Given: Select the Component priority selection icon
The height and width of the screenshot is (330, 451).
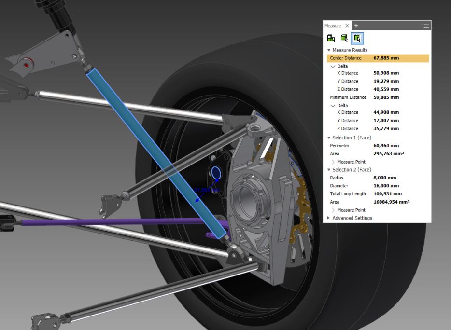Looking at the screenshot, I should click(x=331, y=38).
